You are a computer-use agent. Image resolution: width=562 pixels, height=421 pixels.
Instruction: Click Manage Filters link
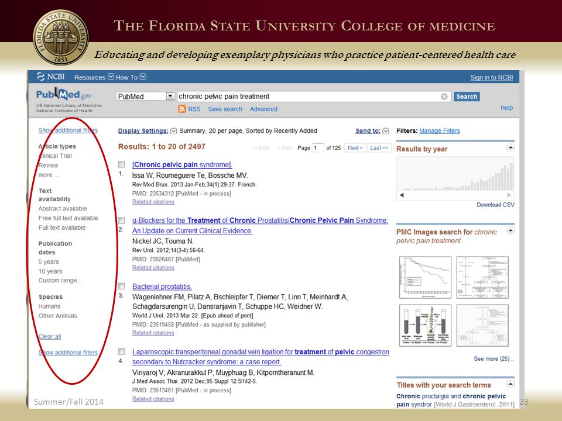pyautogui.click(x=440, y=130)
